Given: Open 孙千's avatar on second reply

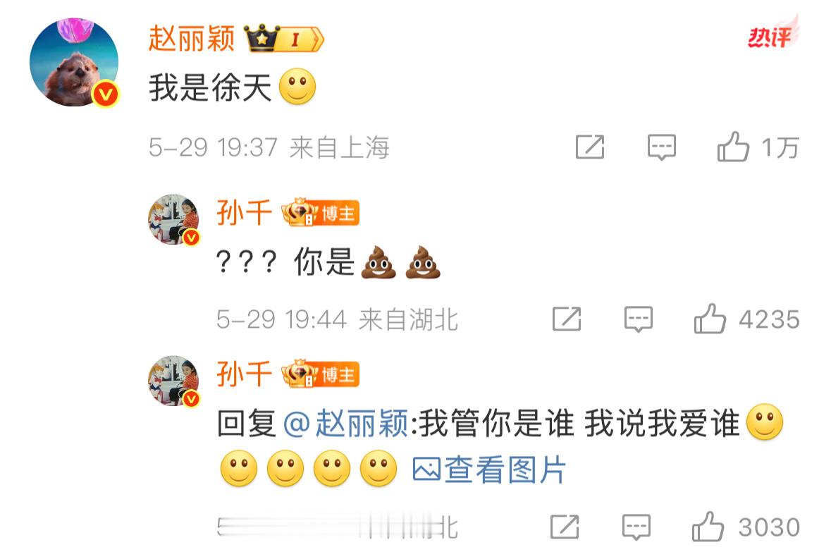Looking at the screenshot, I should (173, 381).
